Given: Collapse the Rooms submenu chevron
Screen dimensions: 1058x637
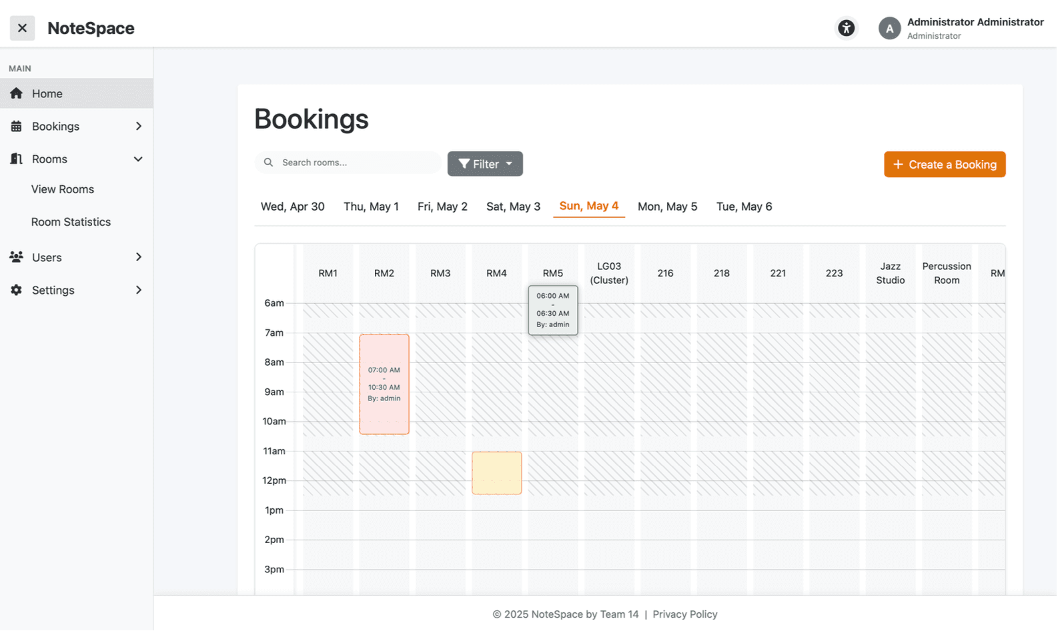Looking at the screenshot, I should [x=138, y=159].
